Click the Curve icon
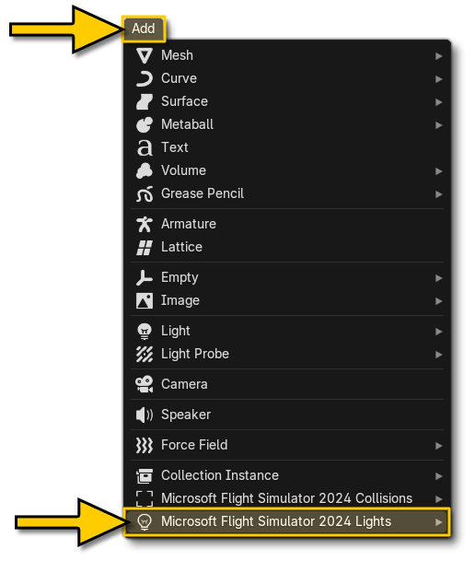This screenshot has width=475, height=561. (145, 78)
